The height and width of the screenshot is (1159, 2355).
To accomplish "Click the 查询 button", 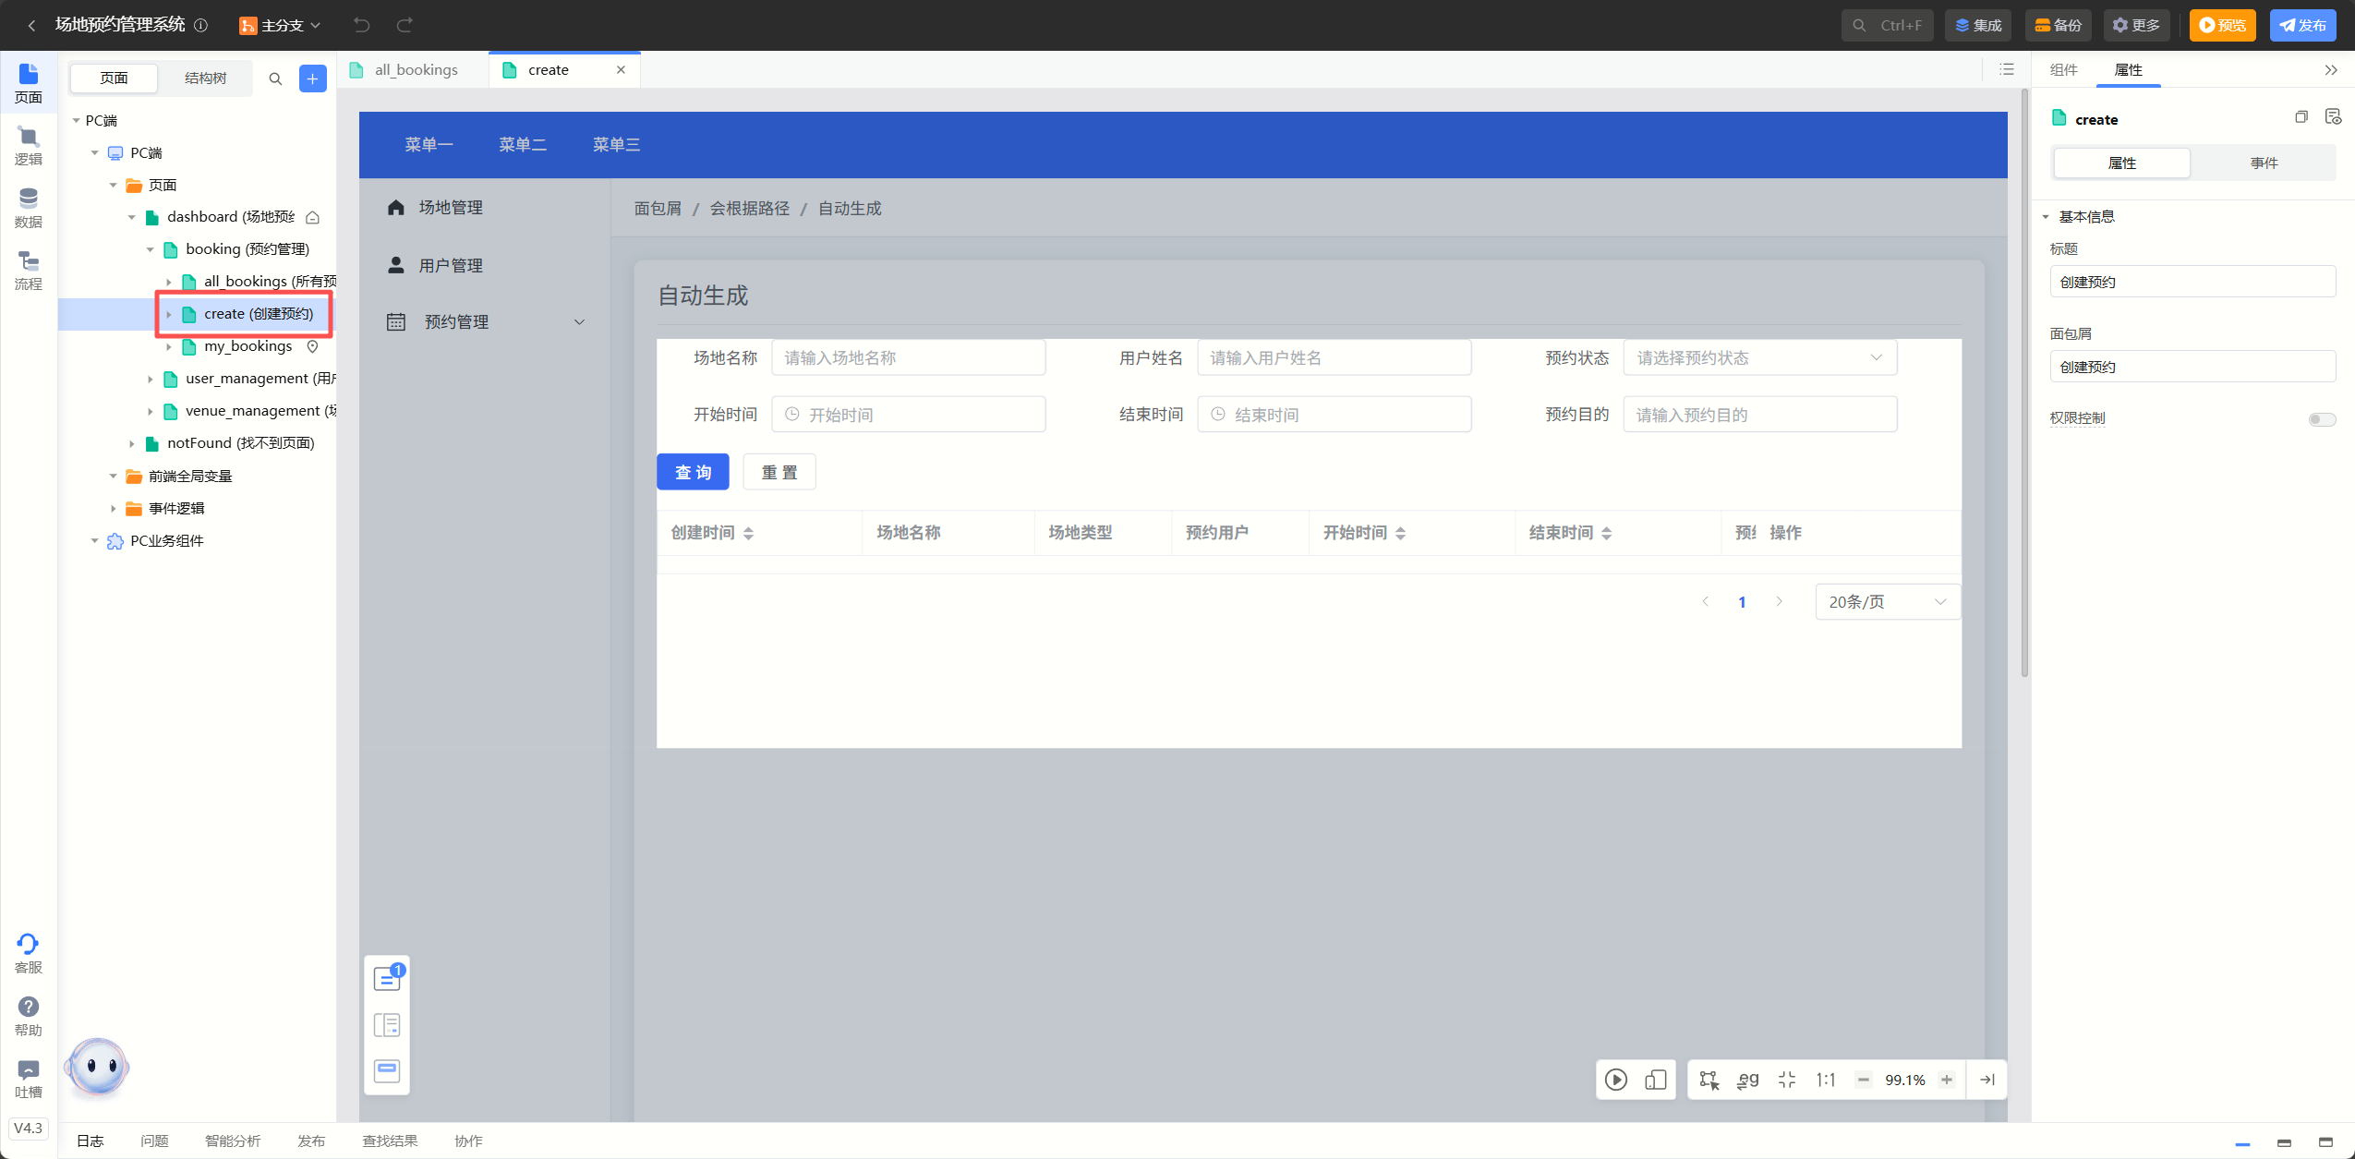I will [693, 472].
